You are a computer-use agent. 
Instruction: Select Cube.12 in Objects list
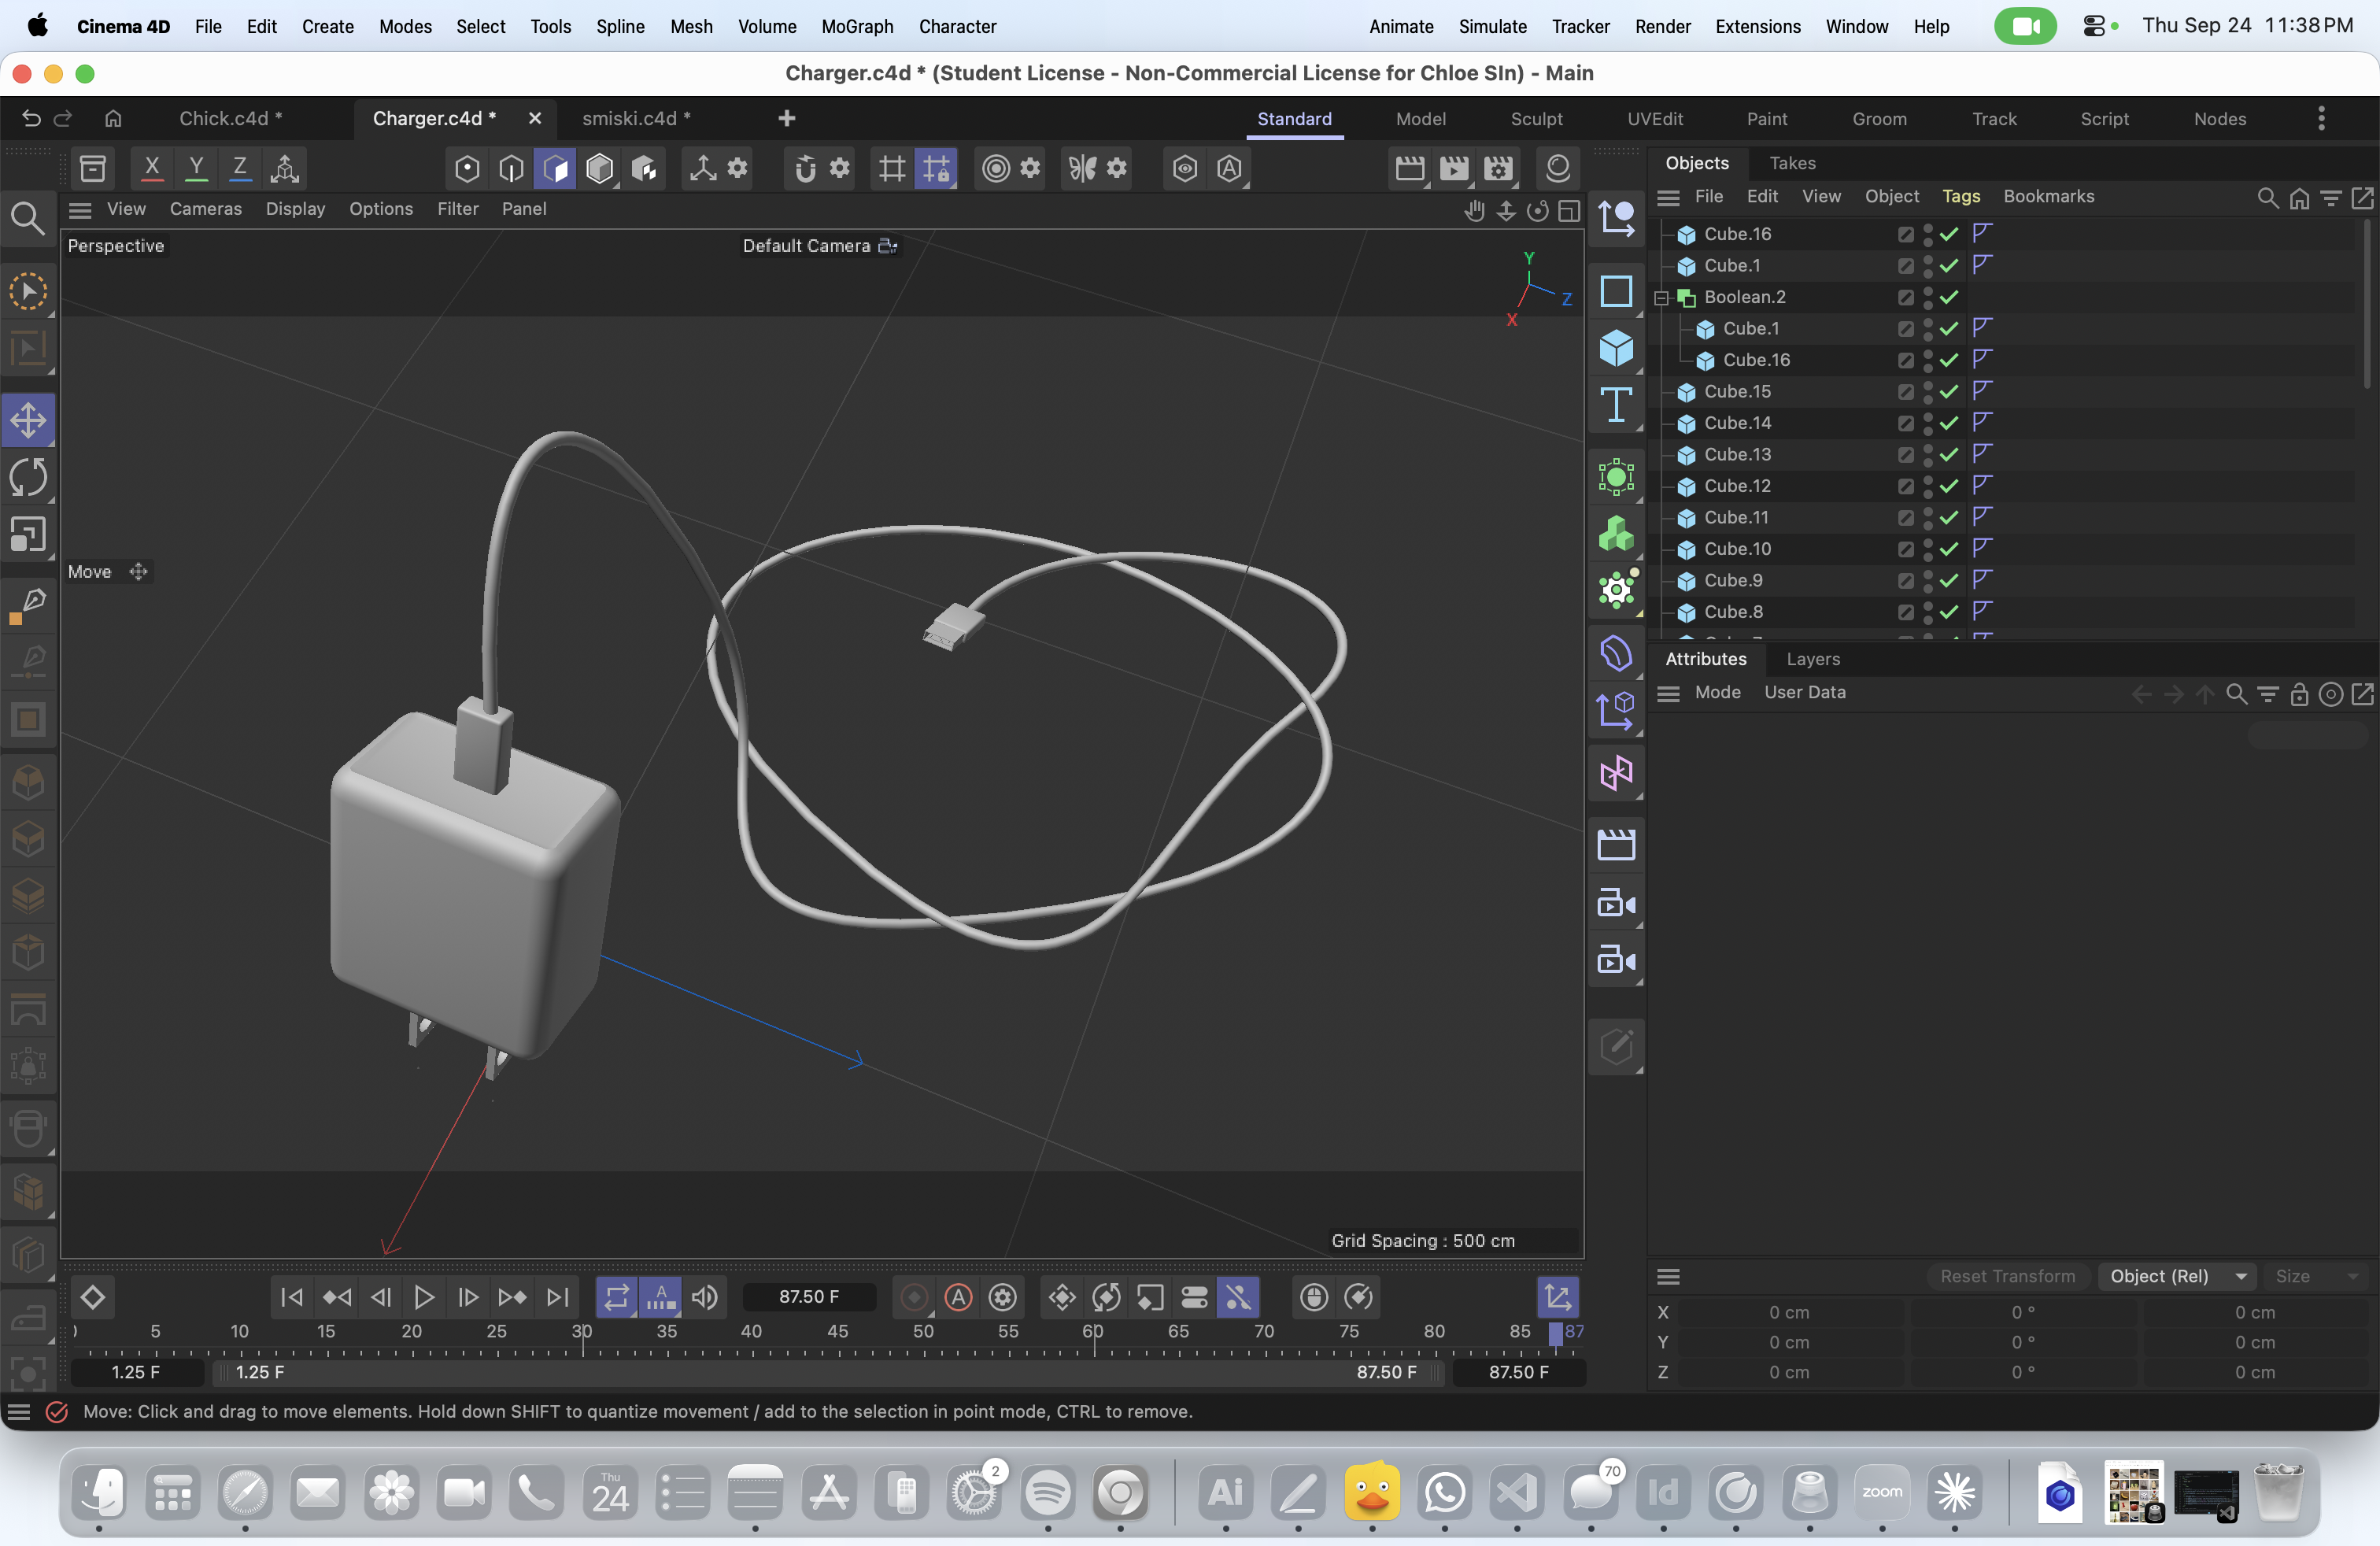1738,486
